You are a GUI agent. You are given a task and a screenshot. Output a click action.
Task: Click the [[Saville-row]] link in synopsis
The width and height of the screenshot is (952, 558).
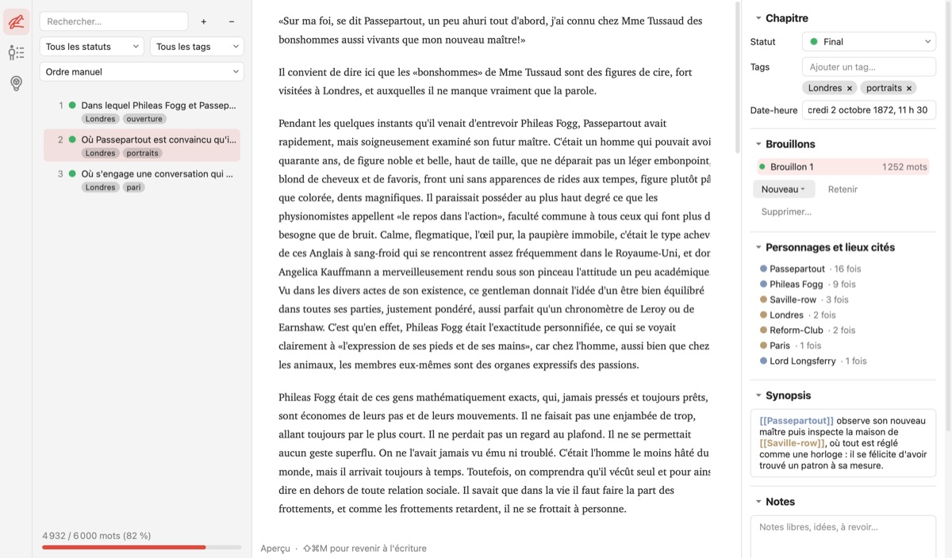793,443
